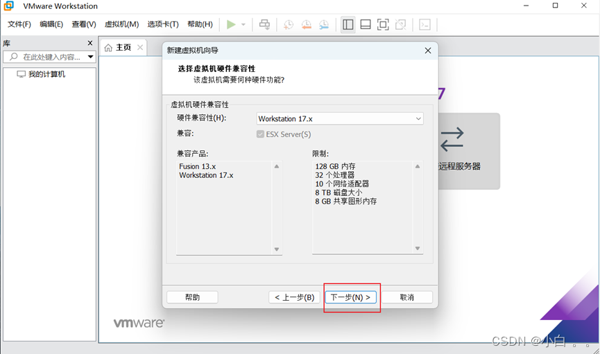Close the 主页 tab
The height and width of the screenshot is (354, 600).
(140, 47)
